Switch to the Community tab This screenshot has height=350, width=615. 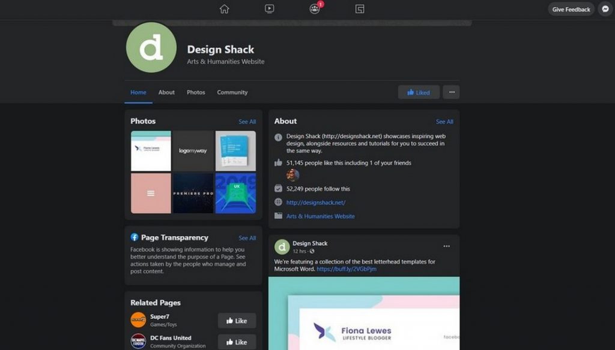pos(232,92)
